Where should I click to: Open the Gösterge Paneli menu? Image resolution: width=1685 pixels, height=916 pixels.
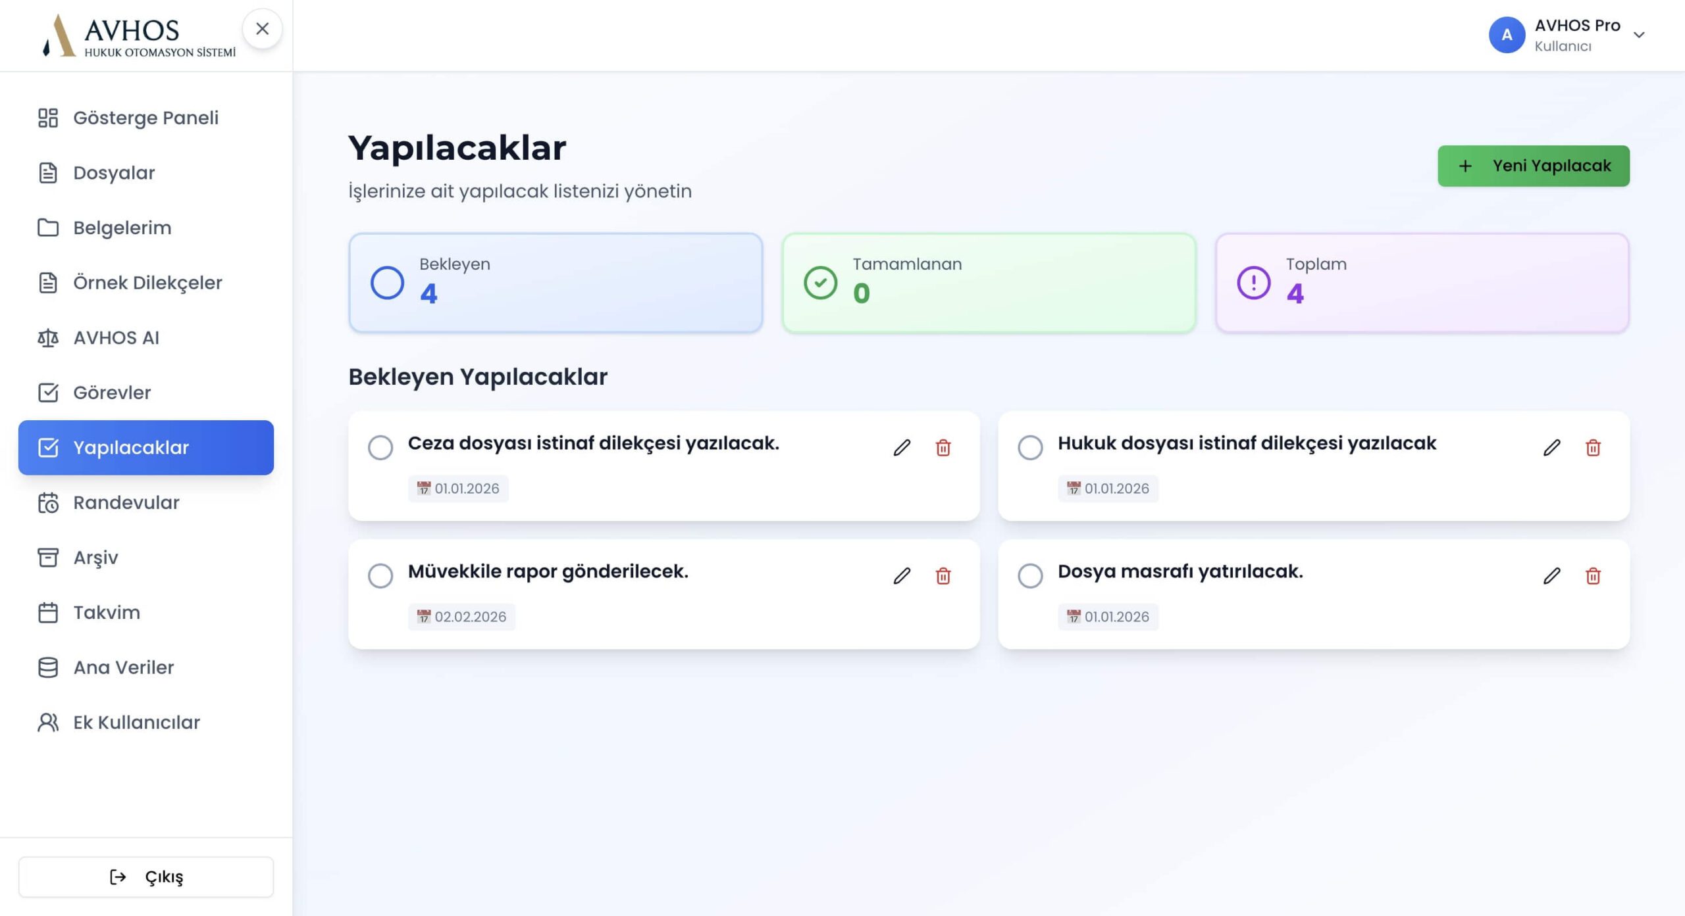[145, 118]
